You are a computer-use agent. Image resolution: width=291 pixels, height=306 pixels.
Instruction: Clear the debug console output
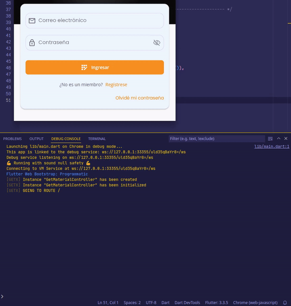pos(270,139)
